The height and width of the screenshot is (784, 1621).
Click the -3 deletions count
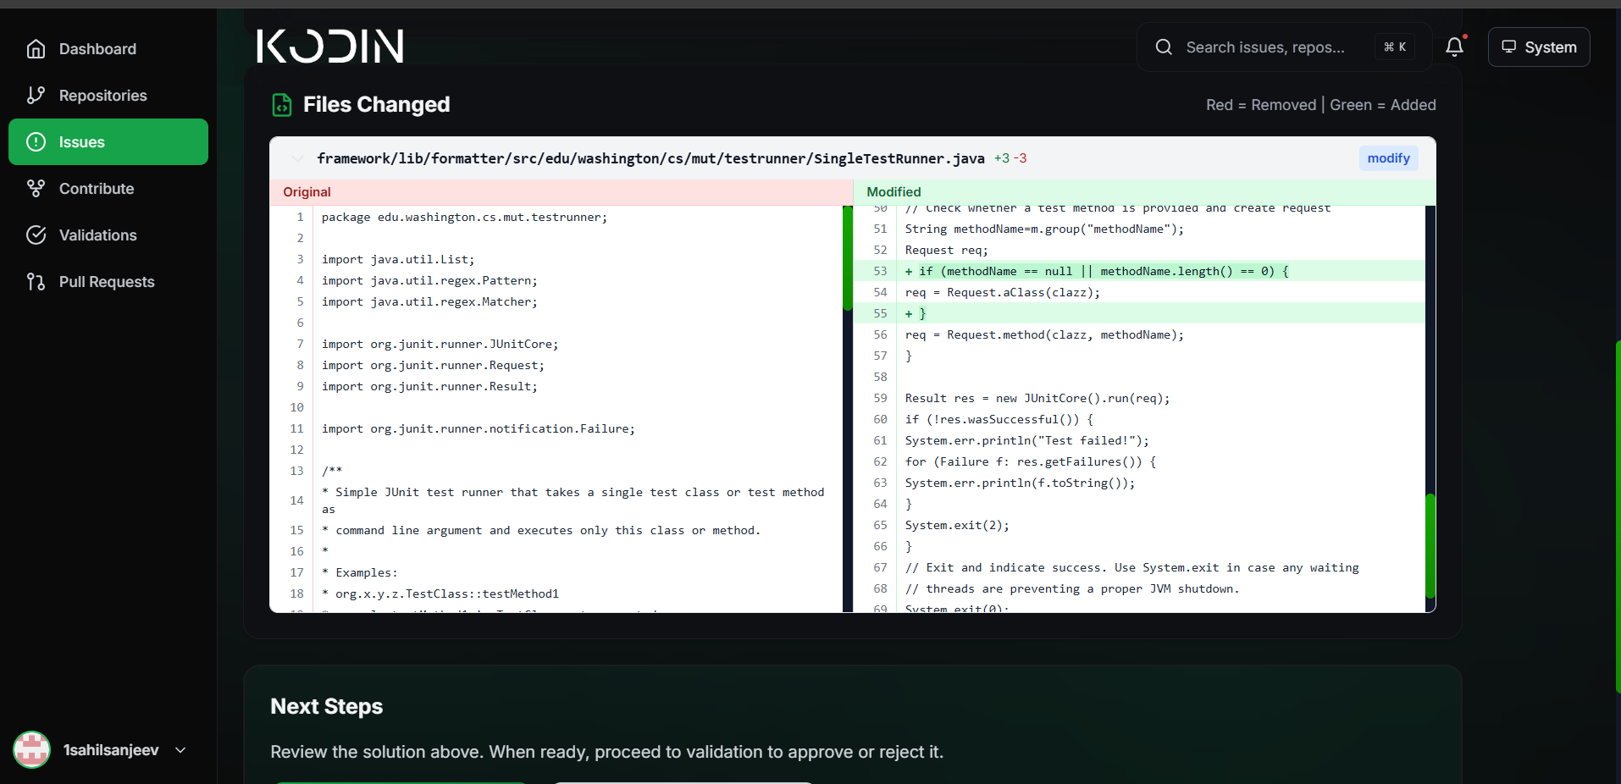1021,158
